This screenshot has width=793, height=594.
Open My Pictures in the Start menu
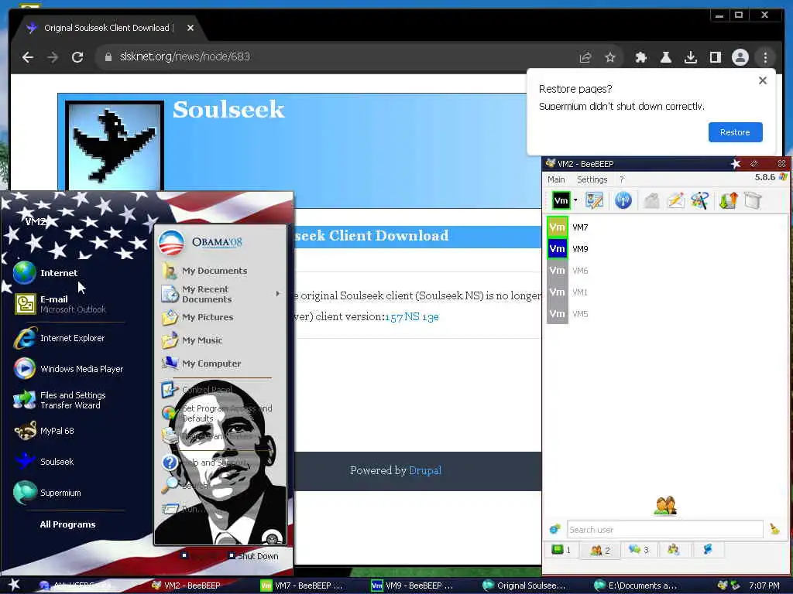tap(221, 317)
